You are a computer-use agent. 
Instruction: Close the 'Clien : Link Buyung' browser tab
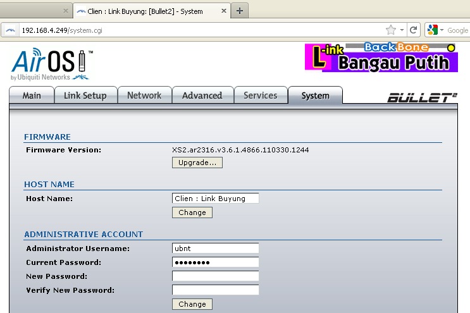[x=223, y=11]
